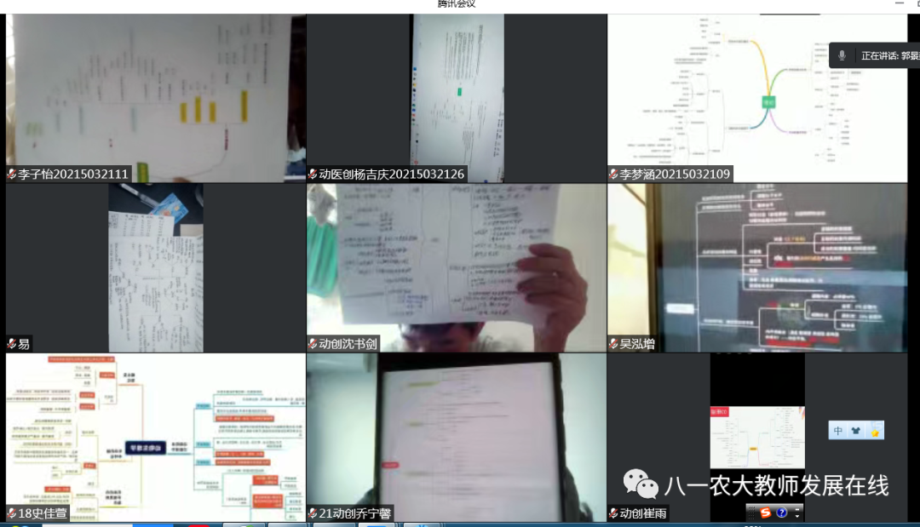Click muted mic icon next to 动医创杨吉庆20215032126
Screen dimensions: 920x527
click(x=313, y=175)
